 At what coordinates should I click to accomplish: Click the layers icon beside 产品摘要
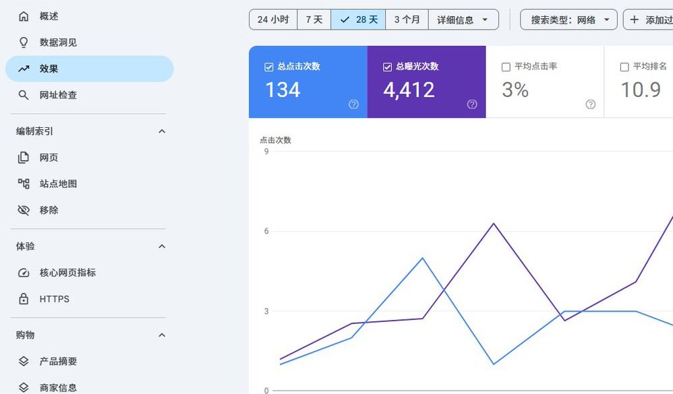click(x=24, y=362)
